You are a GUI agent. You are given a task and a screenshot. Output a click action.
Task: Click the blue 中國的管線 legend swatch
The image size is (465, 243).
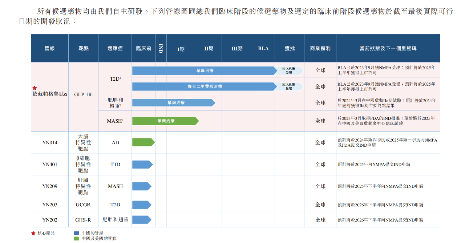[76, 233]
